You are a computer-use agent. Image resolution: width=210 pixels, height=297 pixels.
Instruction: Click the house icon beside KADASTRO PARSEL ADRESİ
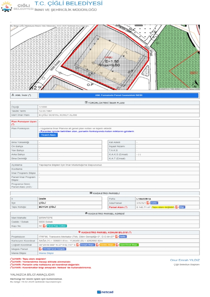click(x=86, y=213)
